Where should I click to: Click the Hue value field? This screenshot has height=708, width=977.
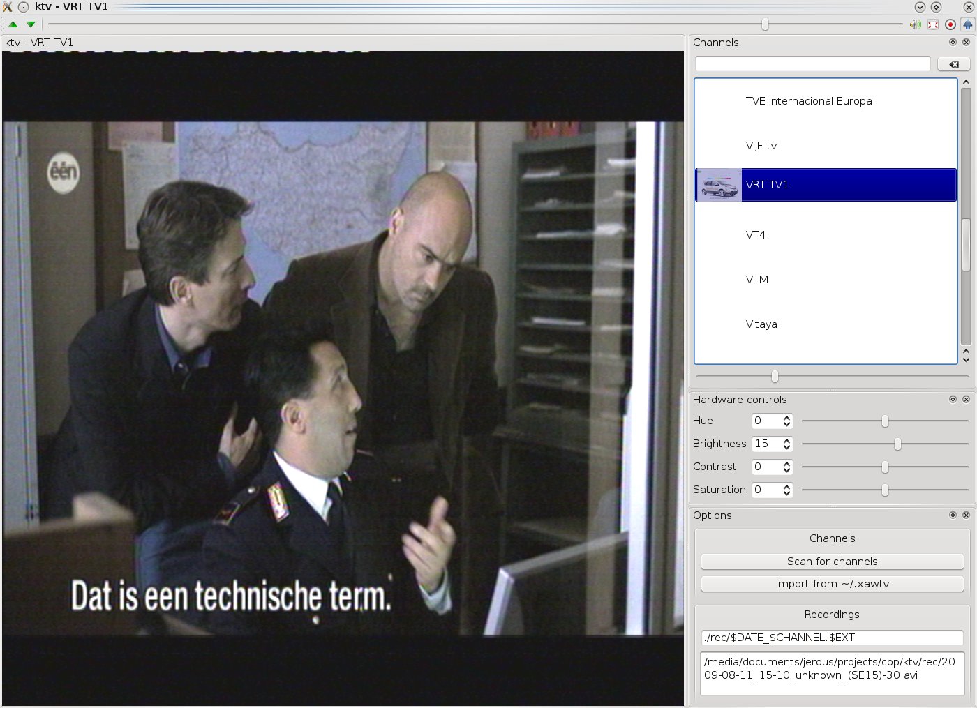coord(766,421)
